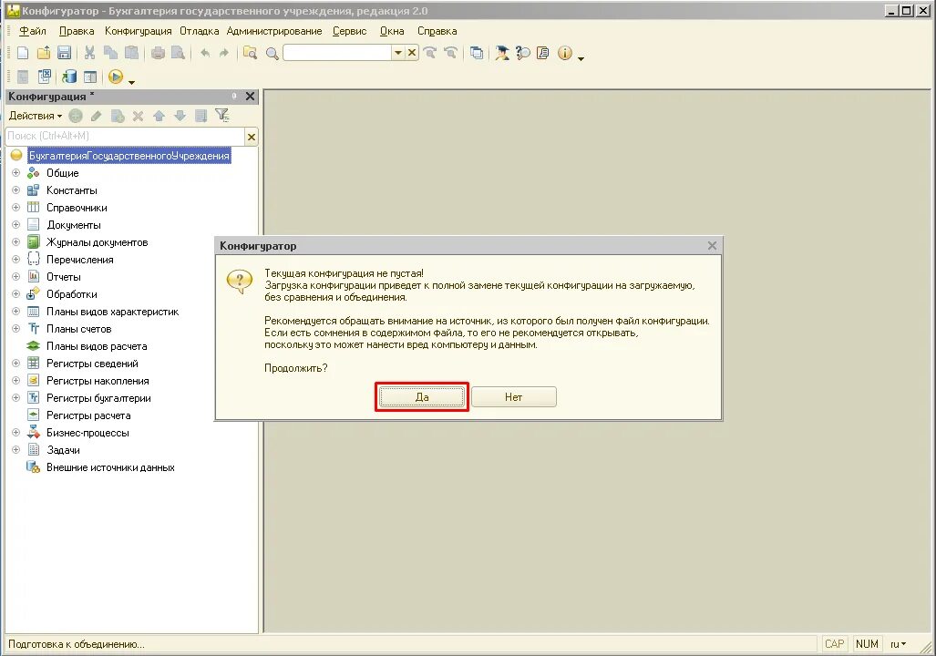The width and height of the screenshot is (936, 656).
Task: Click the Edit pencil icon in Configuration panel
Action: point(96,116)
